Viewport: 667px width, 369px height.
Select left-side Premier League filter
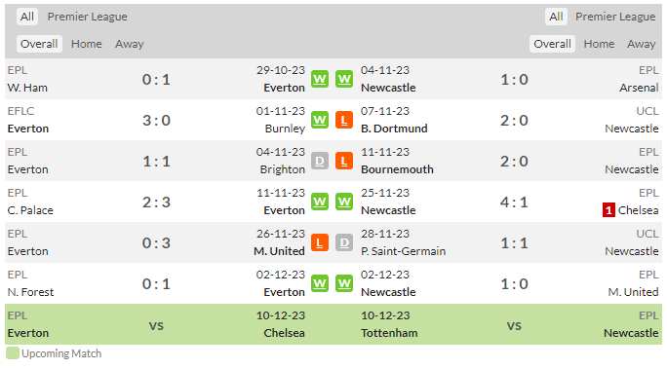pos(87,17)
